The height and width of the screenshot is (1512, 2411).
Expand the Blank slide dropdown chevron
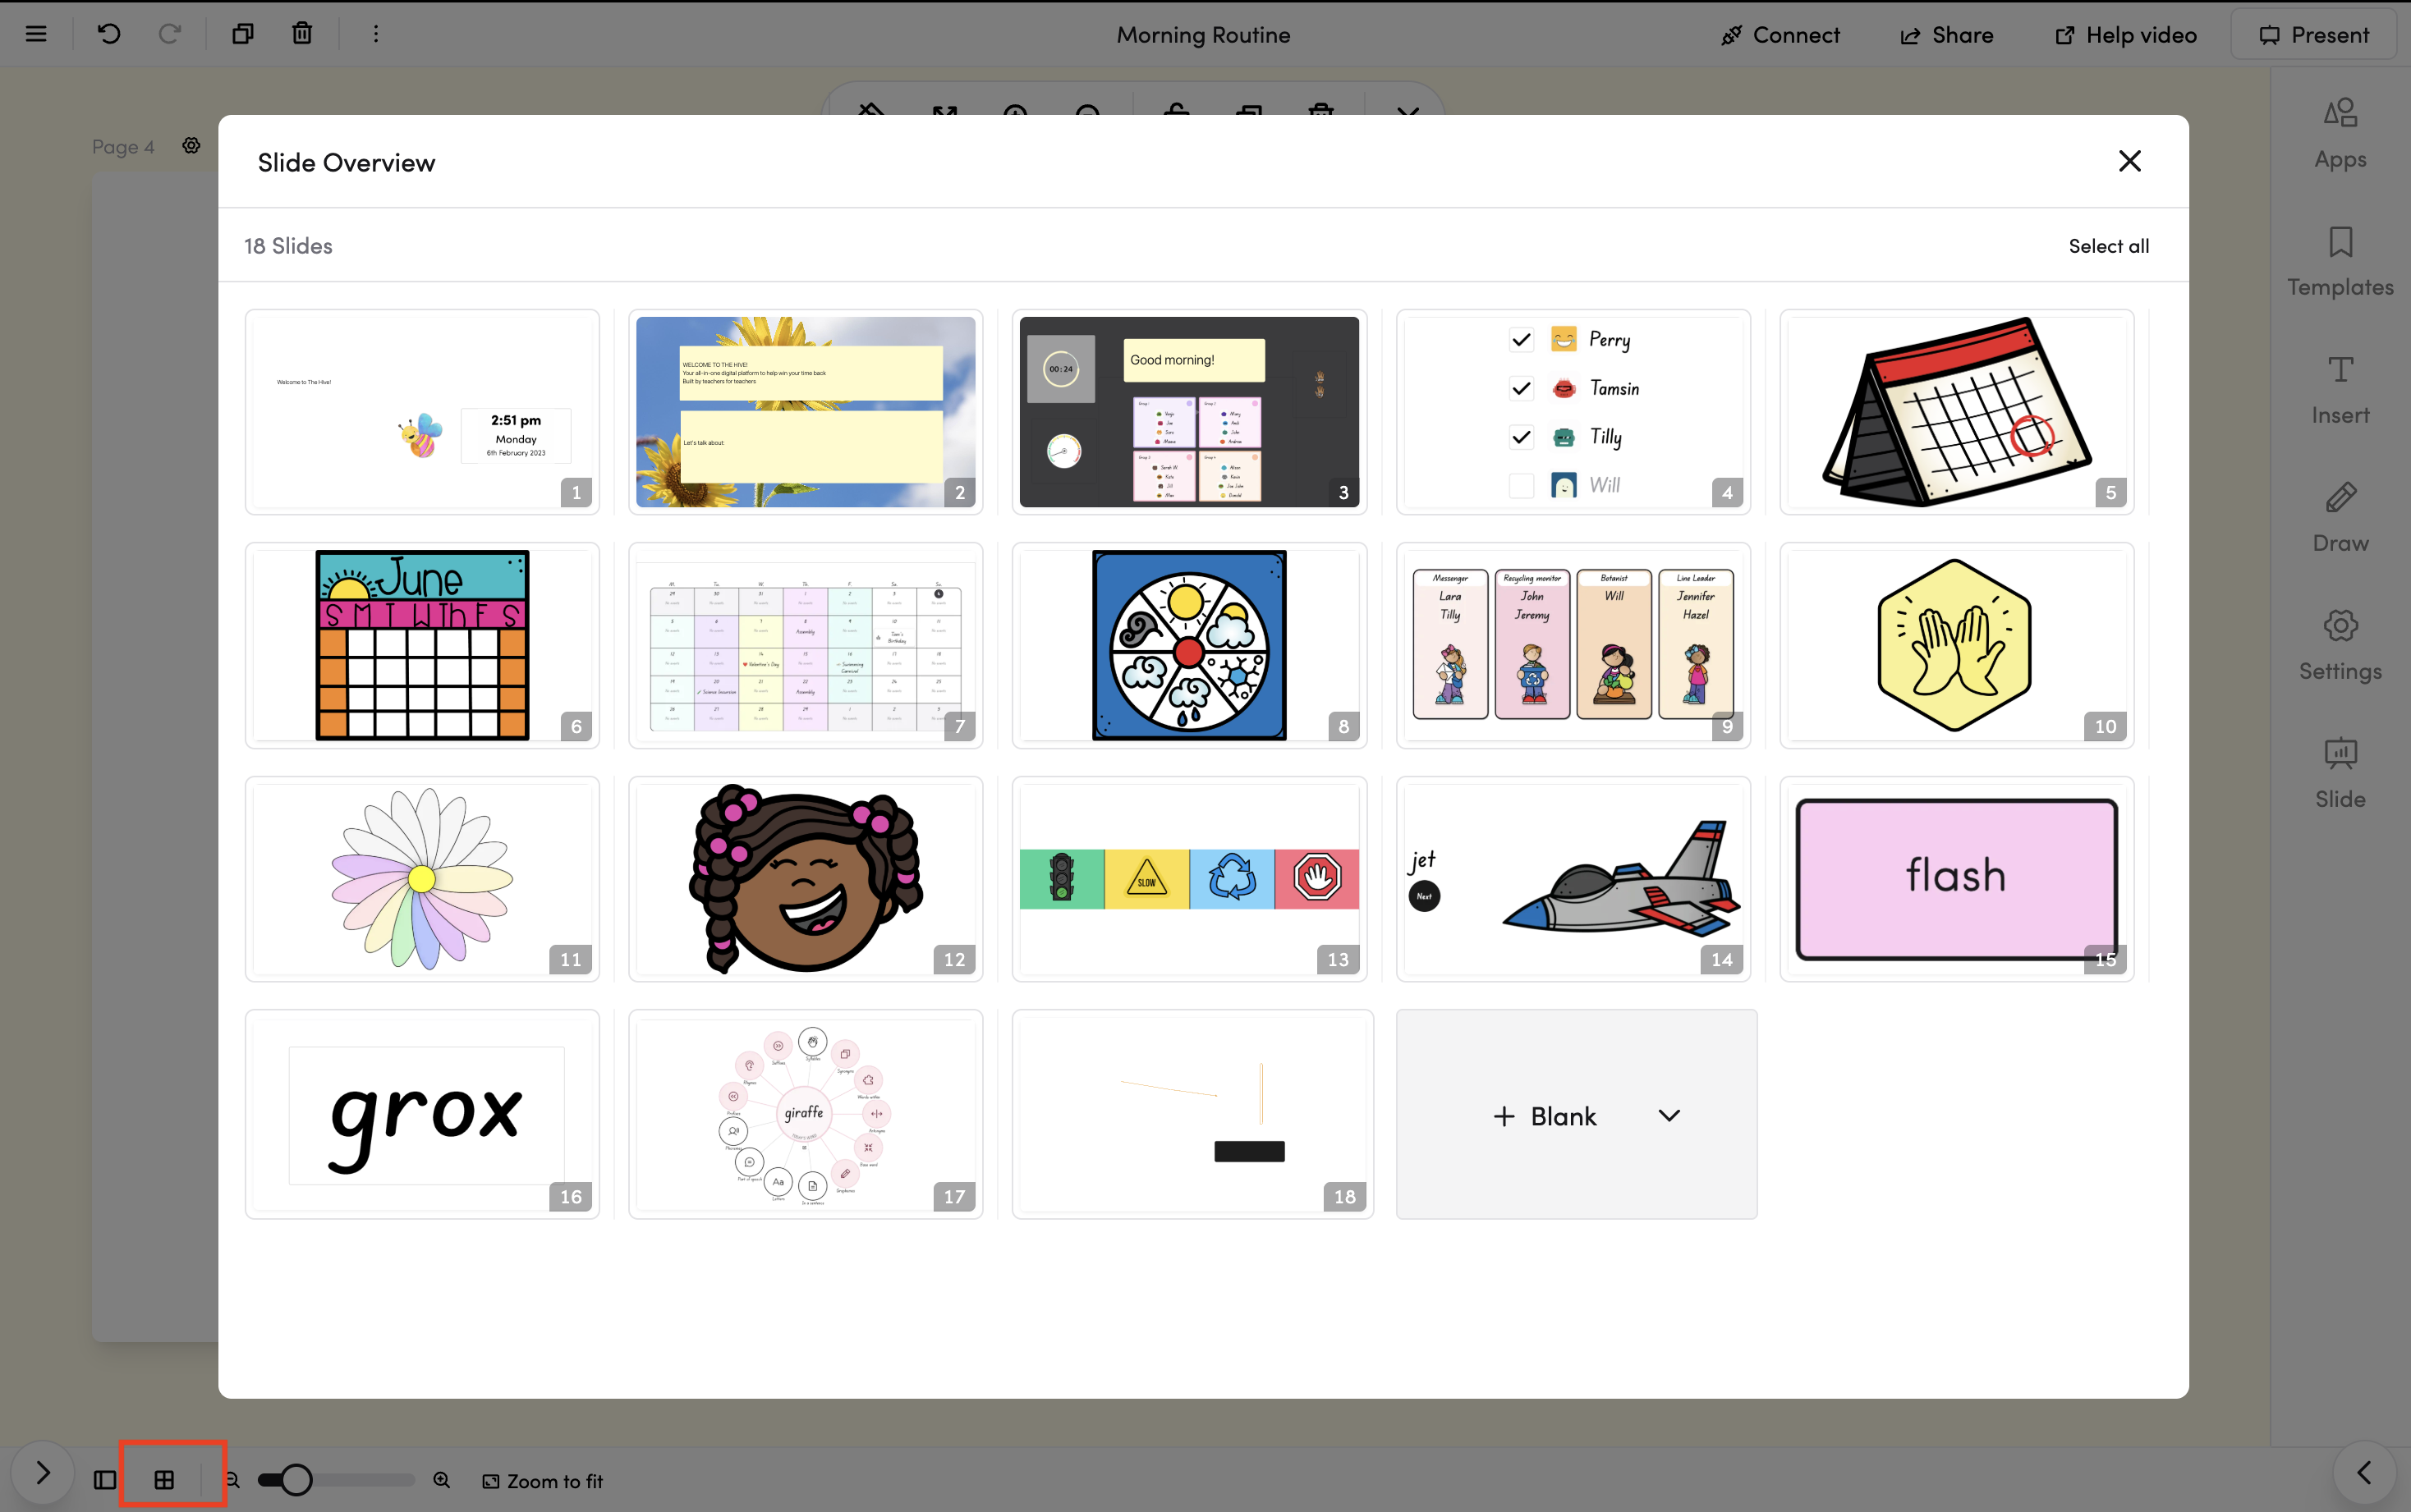pos(1669,1115)
